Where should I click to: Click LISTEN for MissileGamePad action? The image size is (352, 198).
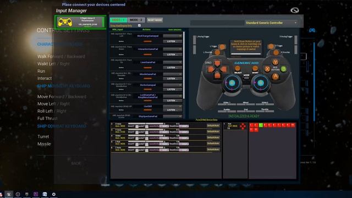click(x=172, y=79)
